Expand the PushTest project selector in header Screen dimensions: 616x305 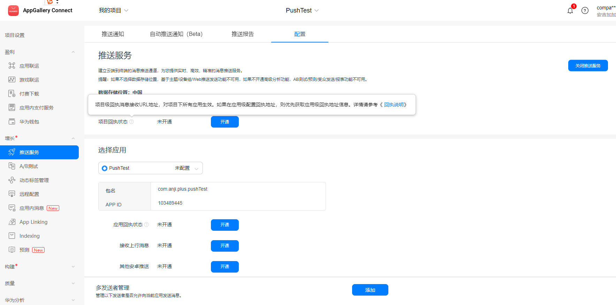pos(302,10)
